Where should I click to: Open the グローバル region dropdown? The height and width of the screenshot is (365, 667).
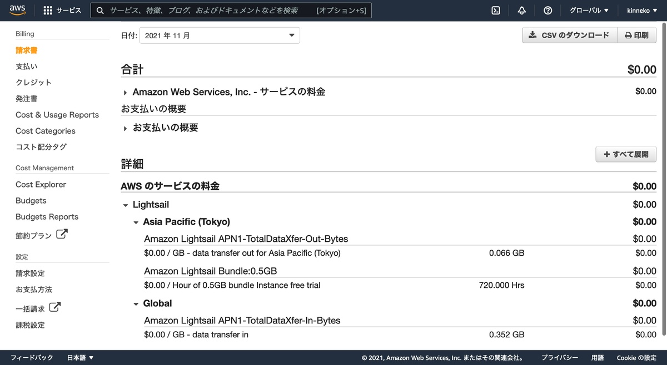[589, 11]
